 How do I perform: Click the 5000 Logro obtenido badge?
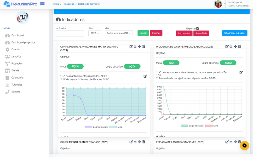click(x=228, y=63)
